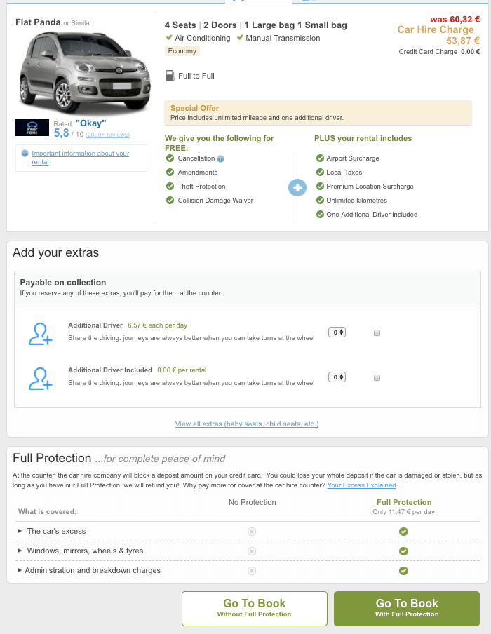Open quantity dropdown for Additional Driver Included

click(337, 377)
